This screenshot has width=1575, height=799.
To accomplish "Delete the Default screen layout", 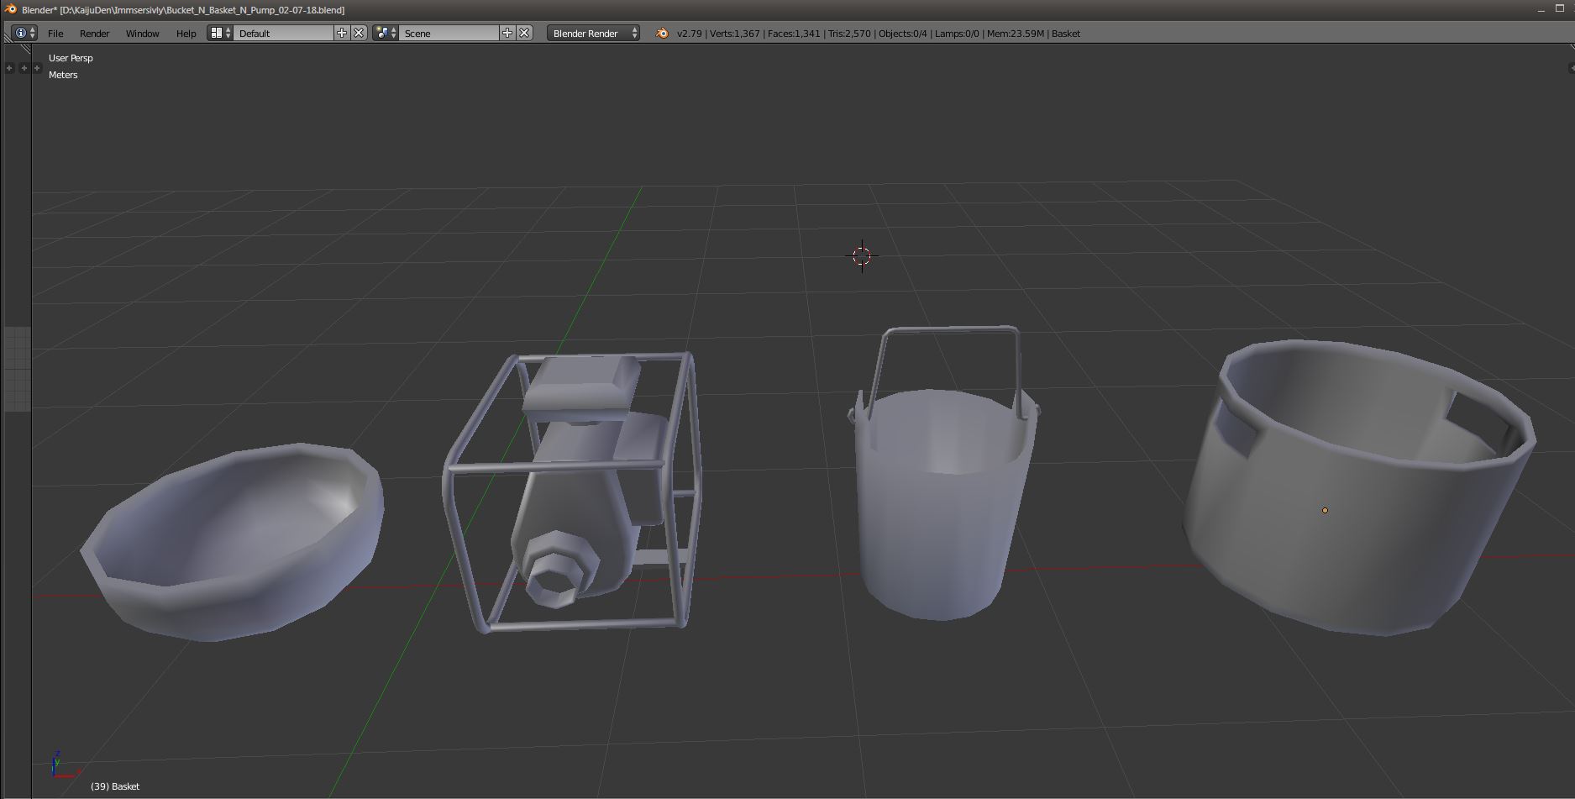I will (x=359, y=33).
